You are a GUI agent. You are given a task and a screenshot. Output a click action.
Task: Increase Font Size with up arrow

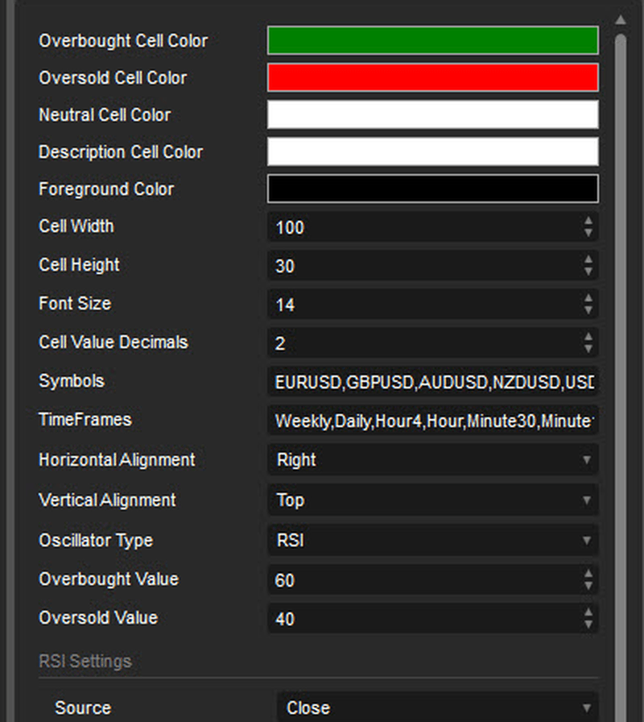[x=588, y=298]
